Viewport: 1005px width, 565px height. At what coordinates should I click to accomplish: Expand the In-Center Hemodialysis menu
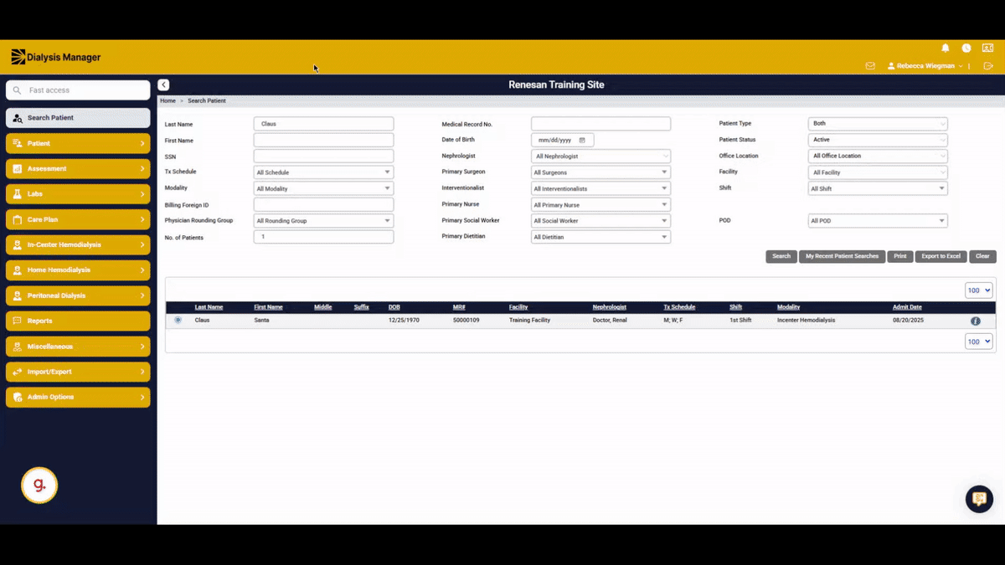click(x=78, y=245)
